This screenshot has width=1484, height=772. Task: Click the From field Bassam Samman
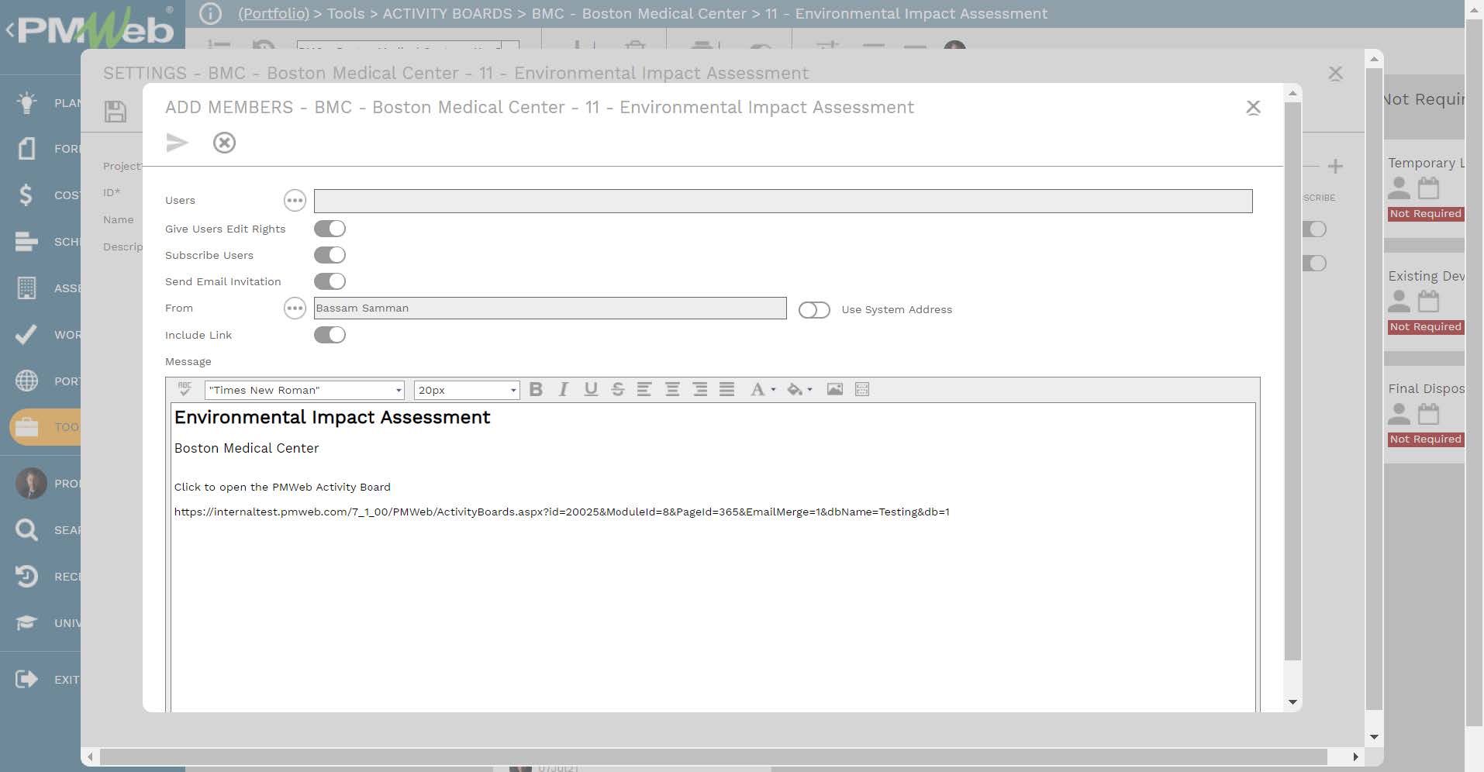(x=550, y=308)
